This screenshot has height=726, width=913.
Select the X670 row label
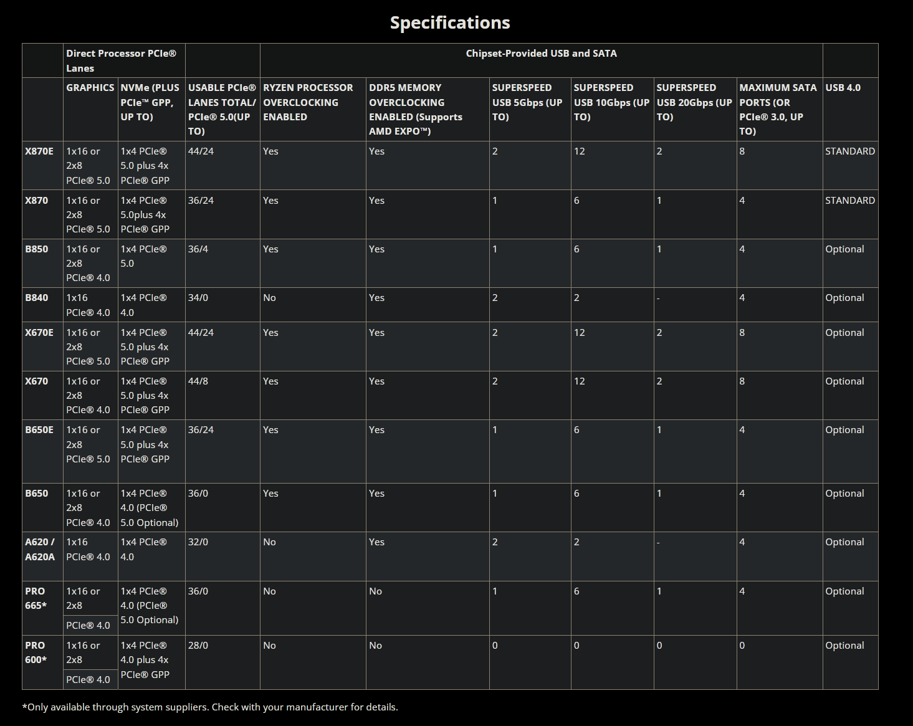click(36, 381)
